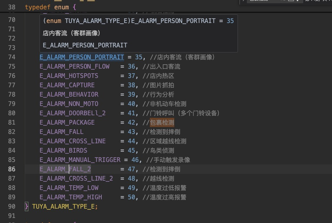Click the enum signature in the hover tooltip

pos(138,21)
